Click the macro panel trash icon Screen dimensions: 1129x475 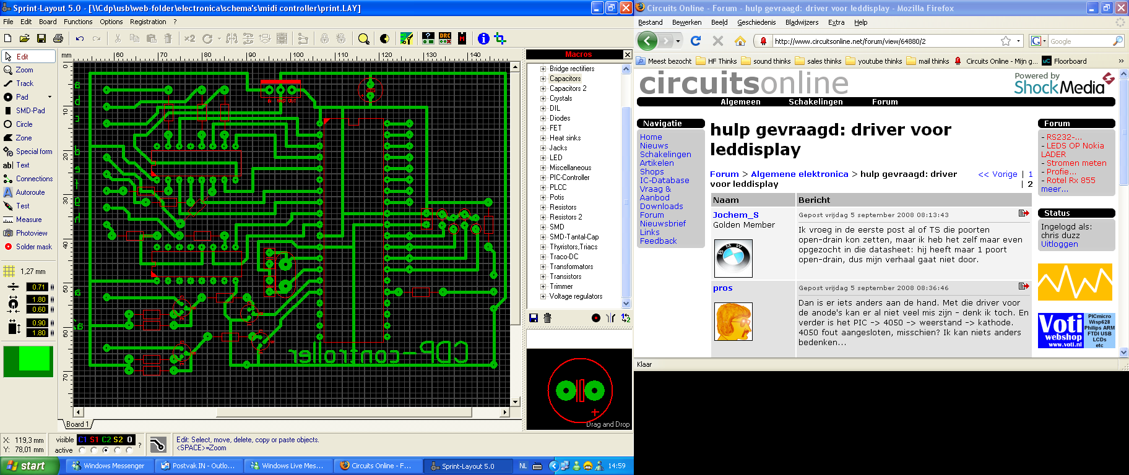[x=547, y=318]
